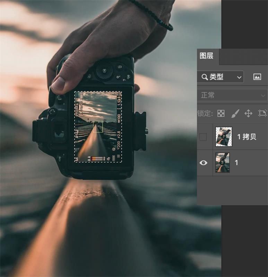Select the layer named 1 拷贝

247,137
